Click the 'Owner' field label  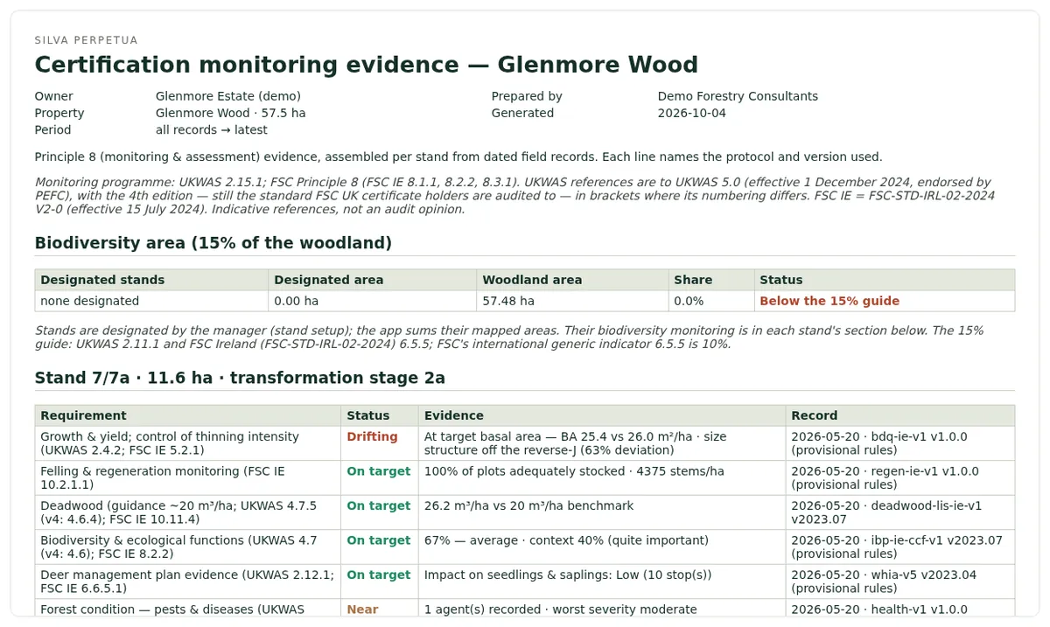tap(53, 96)
